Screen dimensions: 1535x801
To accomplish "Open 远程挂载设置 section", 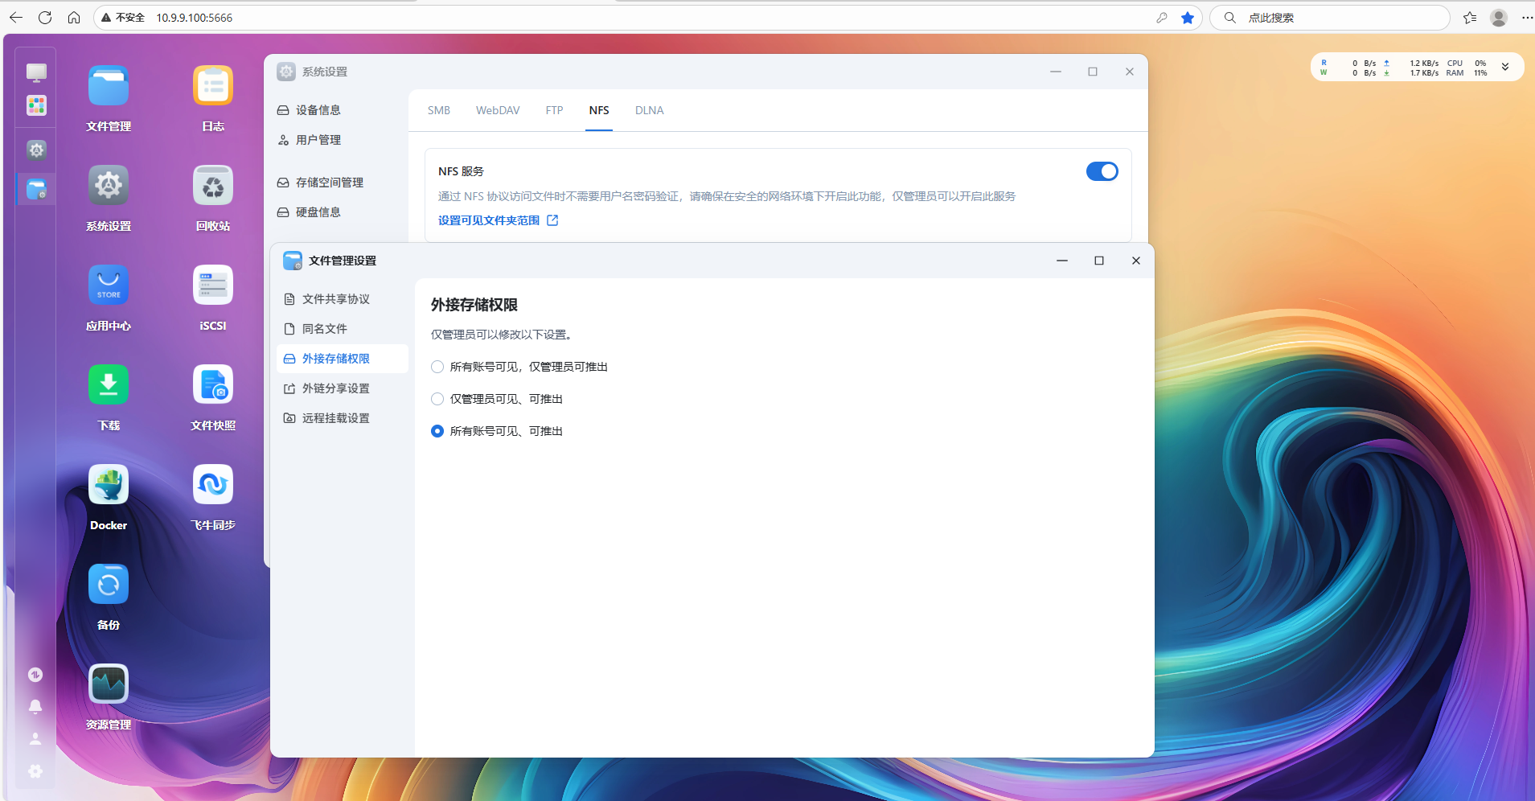I will 343,418.
